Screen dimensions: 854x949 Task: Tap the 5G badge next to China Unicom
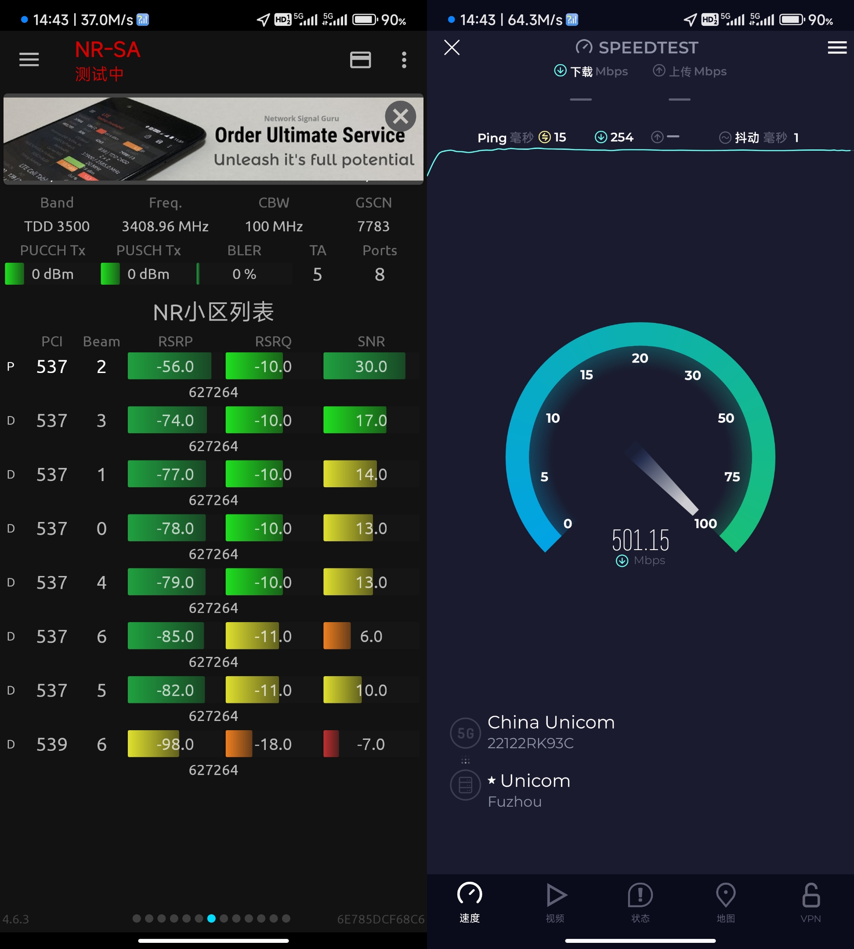click(x=466, y=733)
